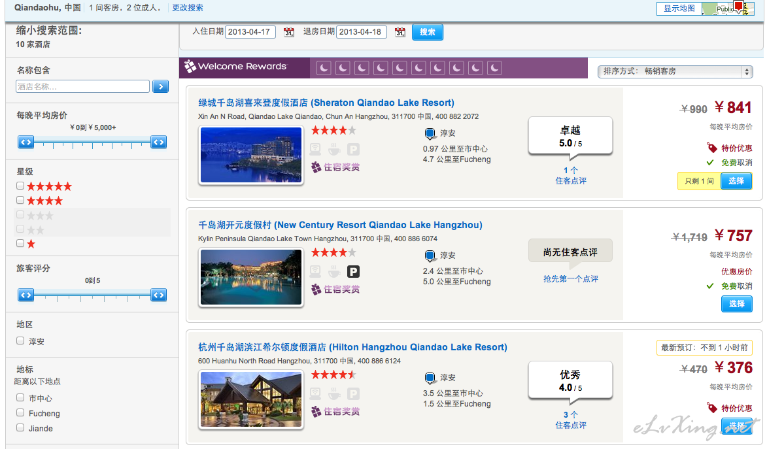
Task: Open the 排序方式 sort dropdown
Action: coord(675,71)
